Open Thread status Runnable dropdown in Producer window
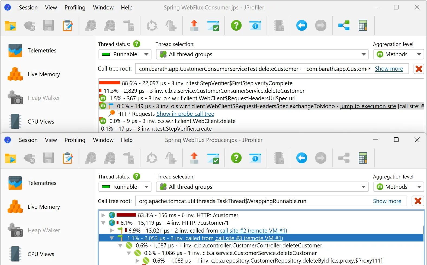427x265 pixels. [x=125, y=187]
